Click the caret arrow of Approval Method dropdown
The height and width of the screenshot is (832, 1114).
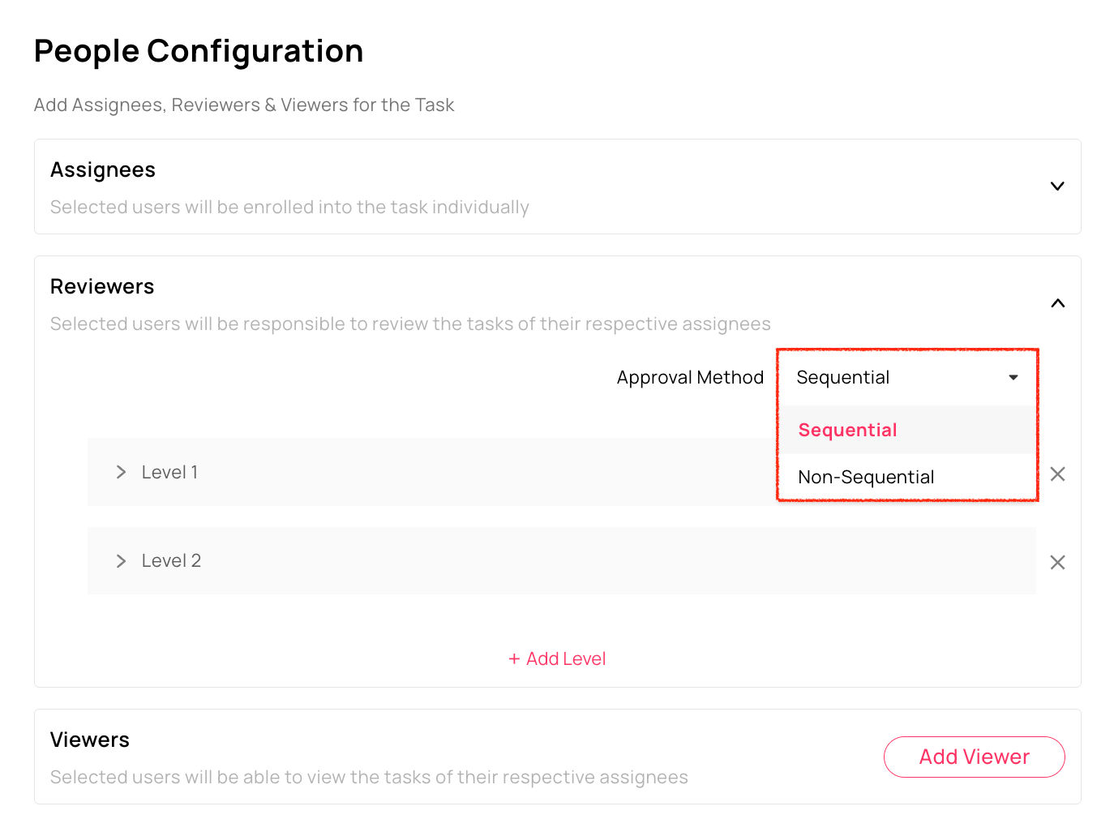click(1013, 378)
